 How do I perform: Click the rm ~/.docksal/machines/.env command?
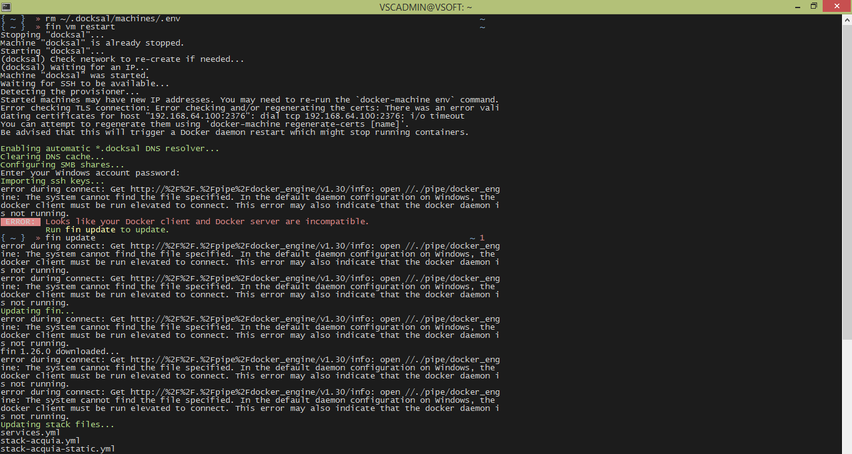112,18
